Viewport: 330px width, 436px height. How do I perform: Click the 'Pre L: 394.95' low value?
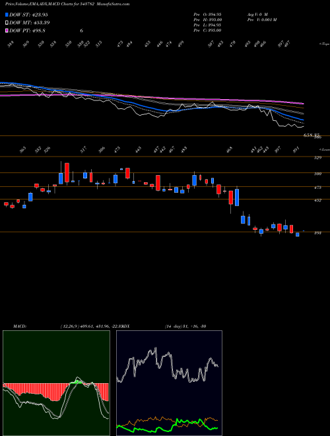207,25
